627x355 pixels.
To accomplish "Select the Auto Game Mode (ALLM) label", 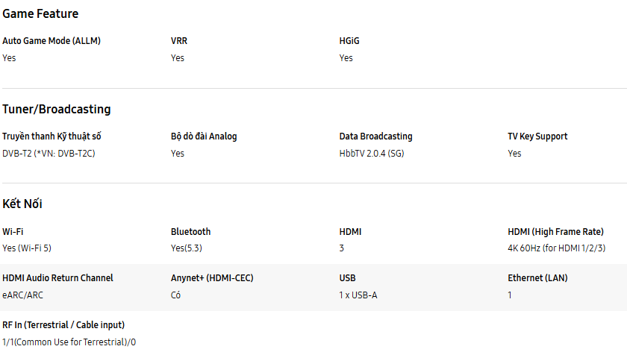I will pyautogui.click(x=52, y=41).
